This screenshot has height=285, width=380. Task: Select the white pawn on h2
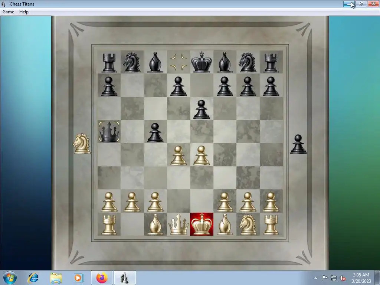click(x=271, y=202)
